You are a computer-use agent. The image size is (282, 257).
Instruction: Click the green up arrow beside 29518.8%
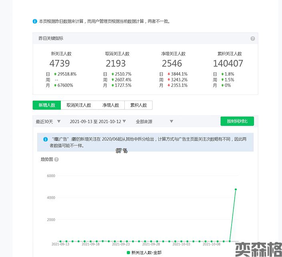click(55, 74)
